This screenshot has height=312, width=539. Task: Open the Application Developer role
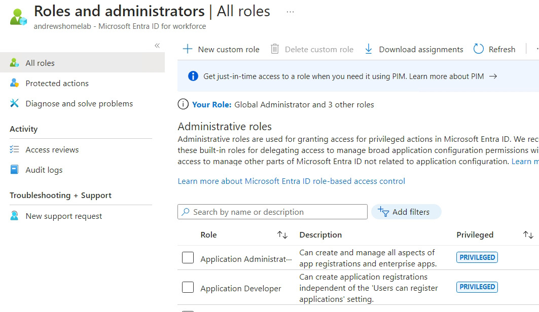(x=241, y=288)
